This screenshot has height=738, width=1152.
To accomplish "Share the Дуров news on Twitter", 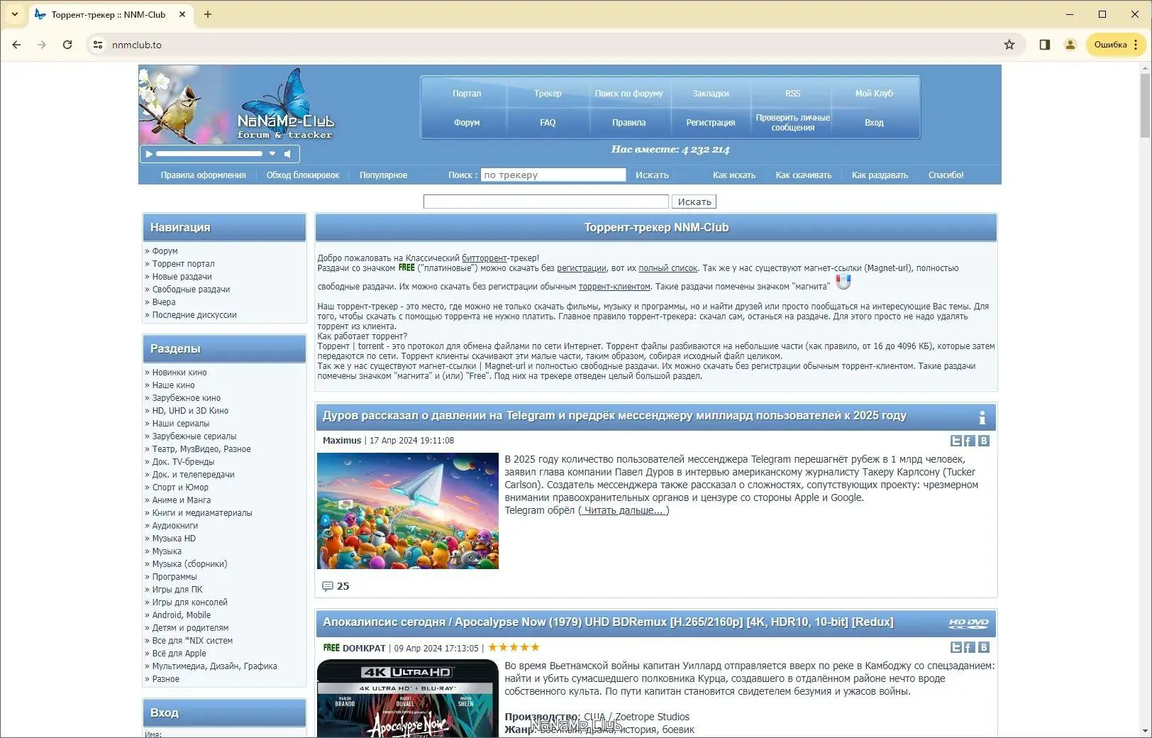I will pos(956,441).
